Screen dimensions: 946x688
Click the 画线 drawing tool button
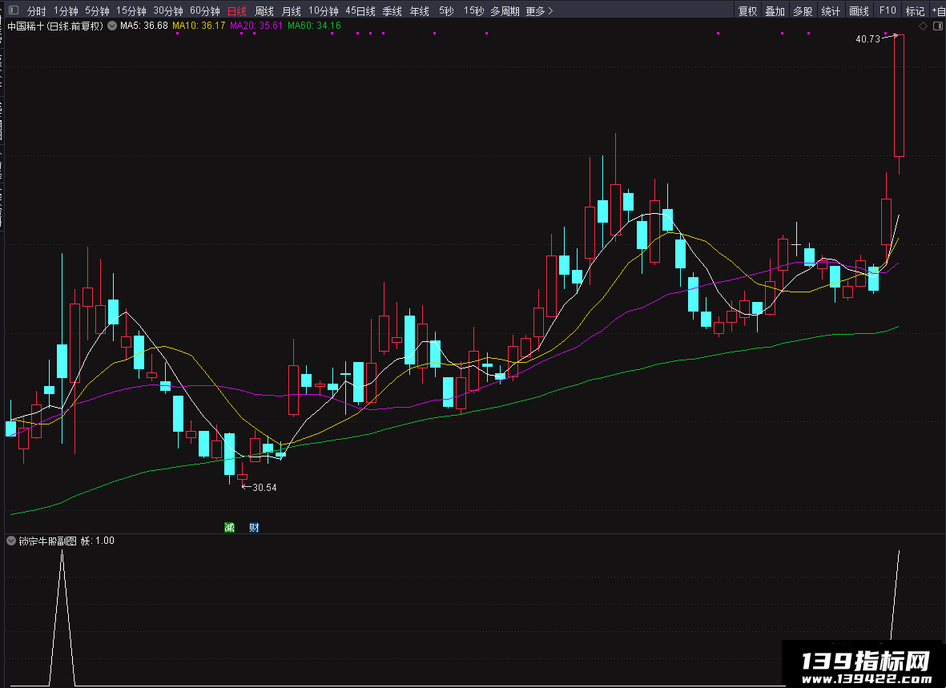point(859,11)
